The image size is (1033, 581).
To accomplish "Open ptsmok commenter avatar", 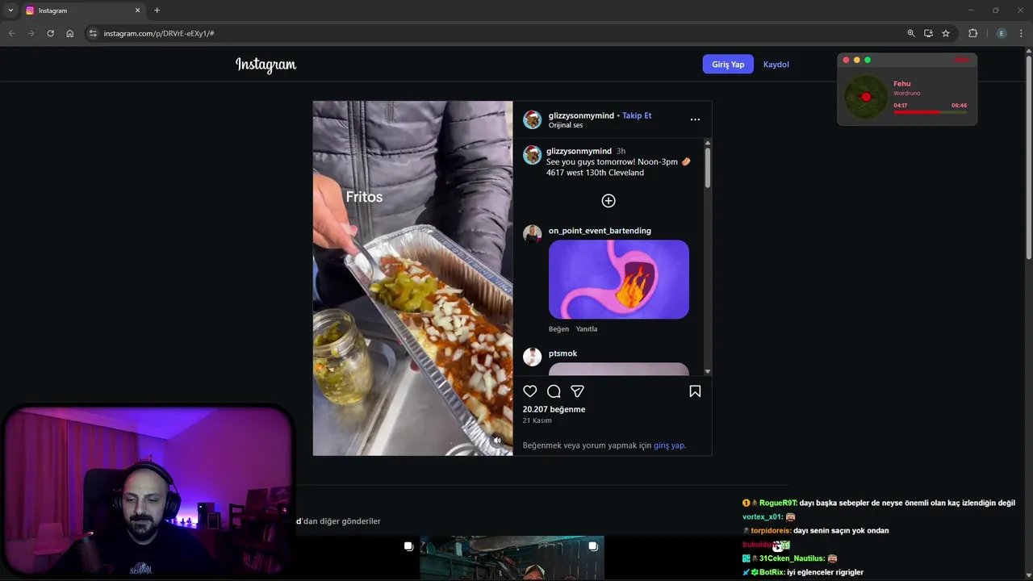I will pos(532,357).
